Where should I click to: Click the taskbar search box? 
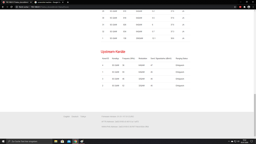[x=29, y=141]
